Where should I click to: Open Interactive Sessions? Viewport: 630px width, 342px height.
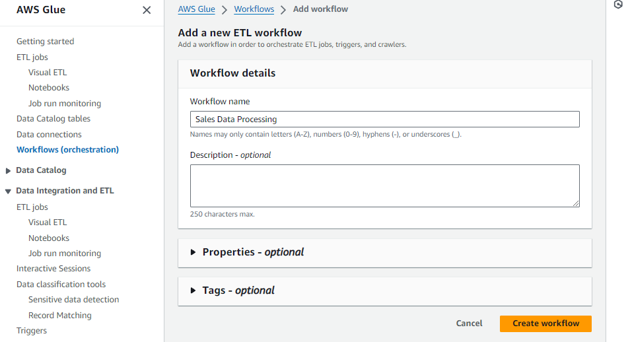click(53, 269)
